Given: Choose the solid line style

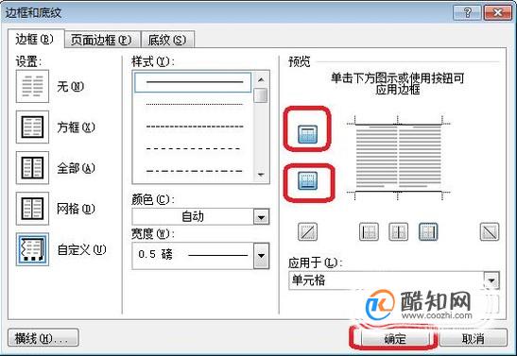Looking at the screenshot, I should click(193, 82).
